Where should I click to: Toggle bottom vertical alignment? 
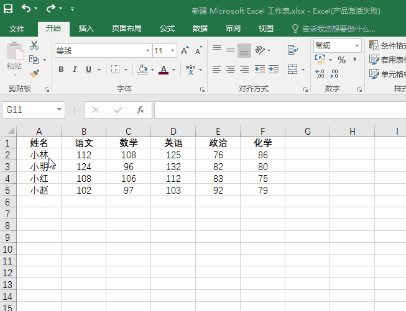click(244, 50)
